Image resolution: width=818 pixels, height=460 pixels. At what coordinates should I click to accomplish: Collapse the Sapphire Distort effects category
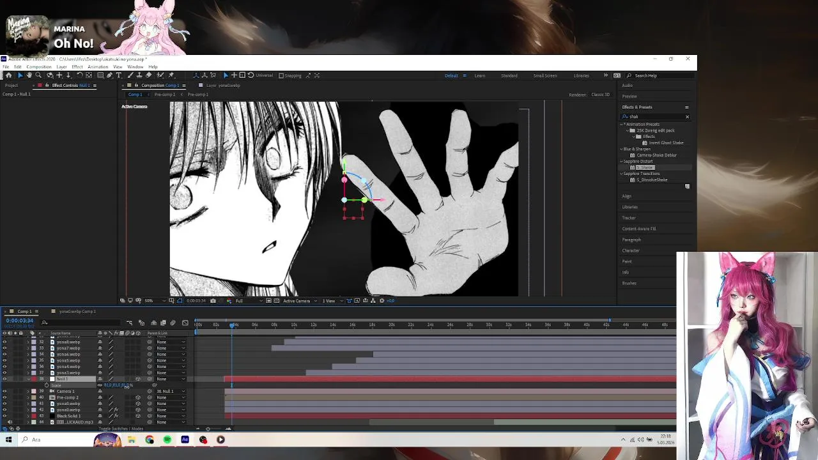coord(622,161)
